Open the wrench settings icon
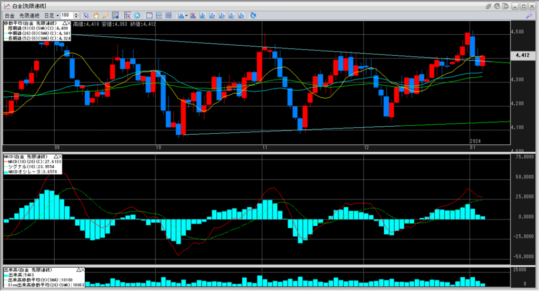This screenshot has height=291, width=539. coord(529,15)
